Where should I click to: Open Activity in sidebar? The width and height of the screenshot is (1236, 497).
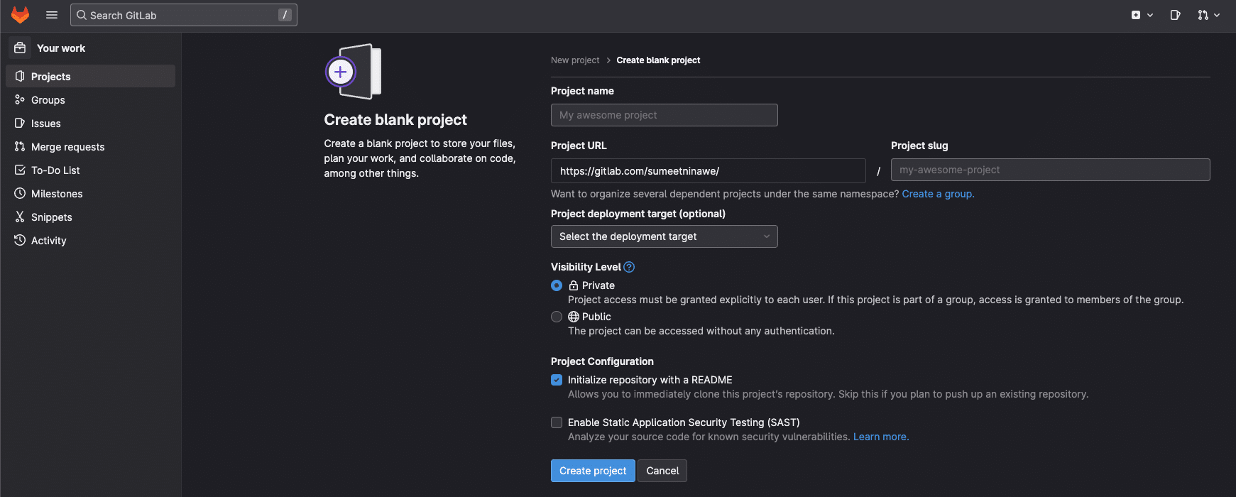coord(91,240)
